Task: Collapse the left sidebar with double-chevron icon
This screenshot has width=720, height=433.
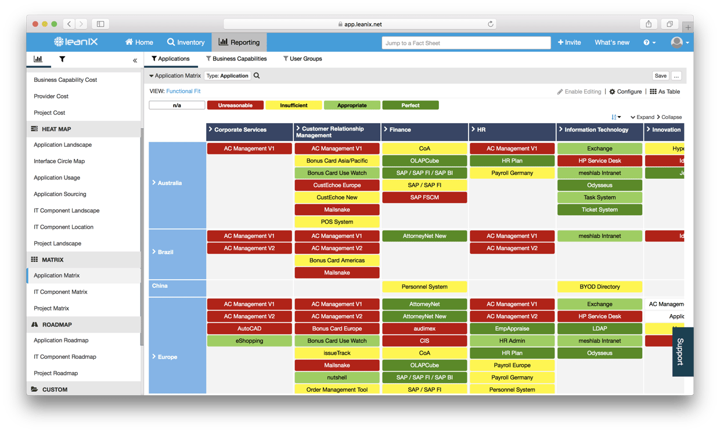Action: point(135,60)
